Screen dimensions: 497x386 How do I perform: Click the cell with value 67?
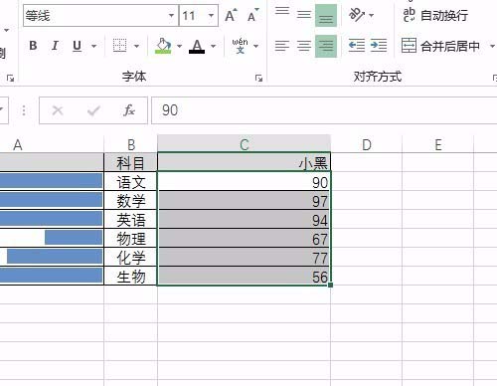245,239
